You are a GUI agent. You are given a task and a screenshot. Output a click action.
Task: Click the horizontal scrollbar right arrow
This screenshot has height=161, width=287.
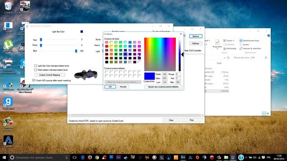click(x=203, y=115)
